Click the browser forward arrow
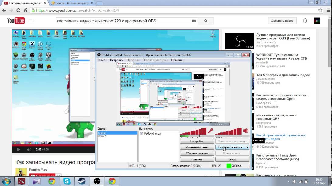 (x=11, y=10)
